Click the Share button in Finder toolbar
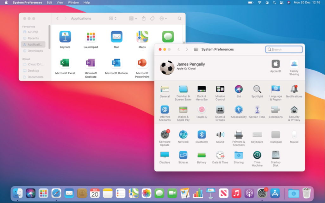The image size is (325, 203). coord(143,18)
